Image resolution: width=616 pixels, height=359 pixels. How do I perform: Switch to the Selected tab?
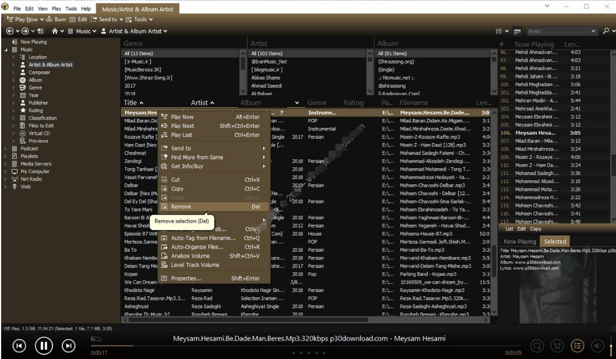[x=554, y=241]
